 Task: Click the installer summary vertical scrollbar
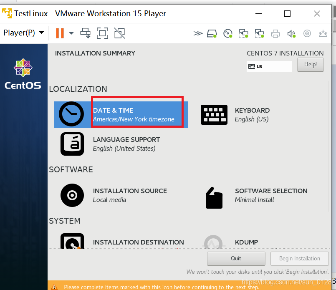pyautogui.click(x=328, y=146)
